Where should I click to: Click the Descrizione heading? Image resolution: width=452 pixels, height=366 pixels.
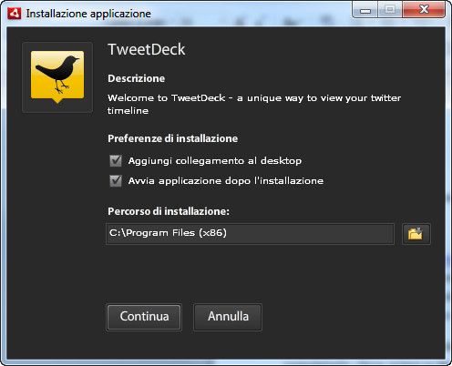point(137,78)
